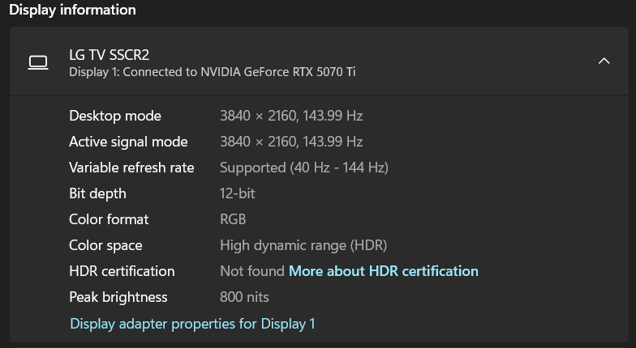Screen dimensions: 636x348
Task: Collapse the LG TV SSCR2 section
Action: point(604,62)
